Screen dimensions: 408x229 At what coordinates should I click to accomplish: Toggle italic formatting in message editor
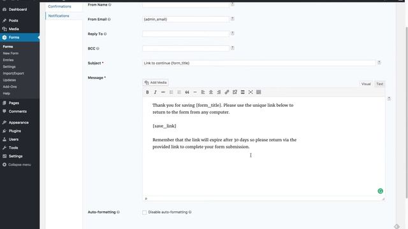click(155, 92)
